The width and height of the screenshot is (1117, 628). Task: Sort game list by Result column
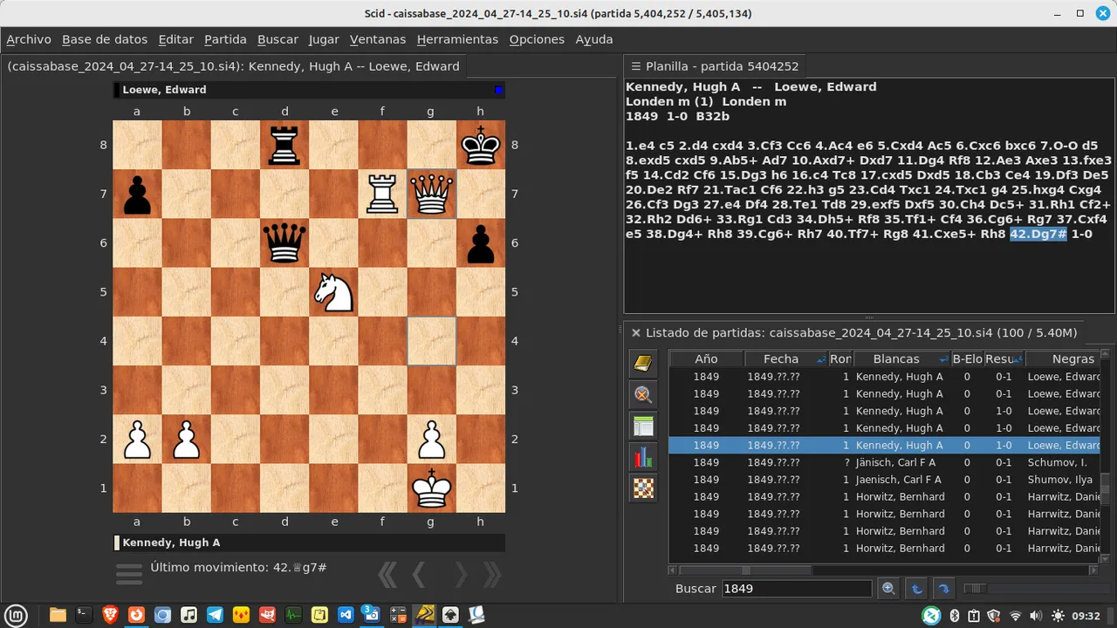coord(1004,359)
